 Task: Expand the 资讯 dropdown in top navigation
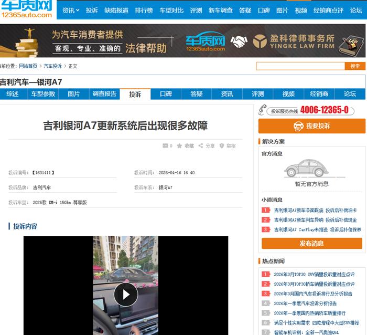click(x=71, y=10)
